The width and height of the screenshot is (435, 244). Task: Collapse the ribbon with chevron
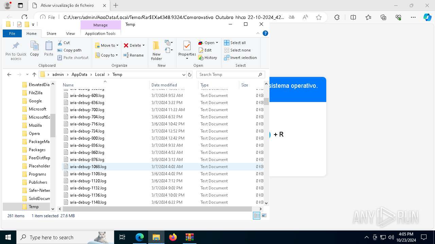coord(258,33)
